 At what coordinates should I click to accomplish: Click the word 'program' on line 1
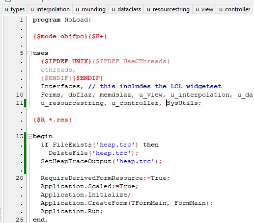coord(47,20)
